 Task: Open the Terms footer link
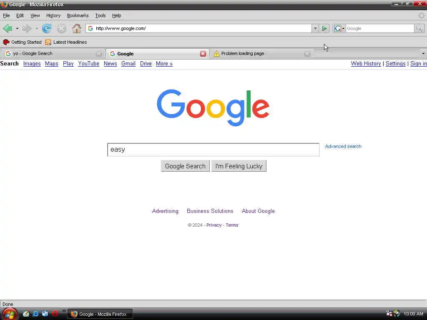click(x=232, y=225)
